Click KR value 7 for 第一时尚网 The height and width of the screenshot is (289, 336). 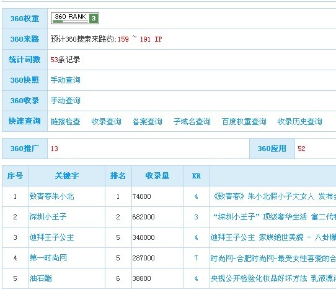[196, 258]
